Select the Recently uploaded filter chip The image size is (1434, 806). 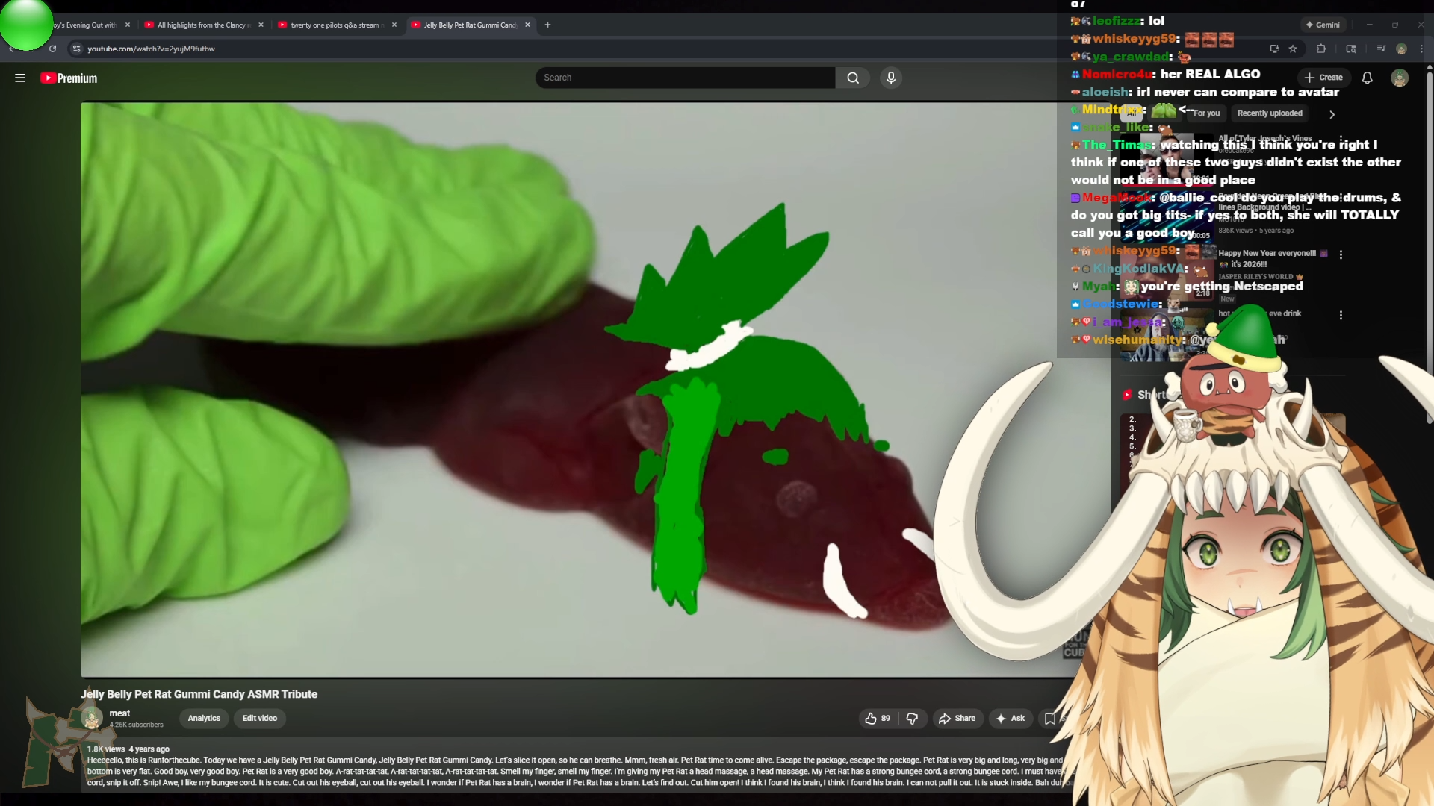click(1270, 113)
